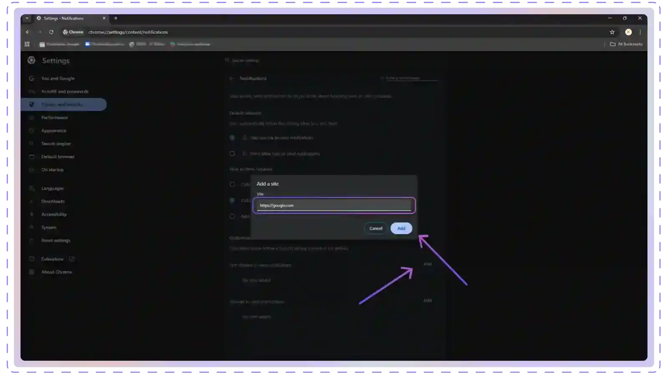668x375 pixels.
Task: Reload the current page
Action: (x=51, y=32)
